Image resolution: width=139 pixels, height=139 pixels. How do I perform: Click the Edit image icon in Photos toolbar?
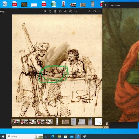click(45, 12)
